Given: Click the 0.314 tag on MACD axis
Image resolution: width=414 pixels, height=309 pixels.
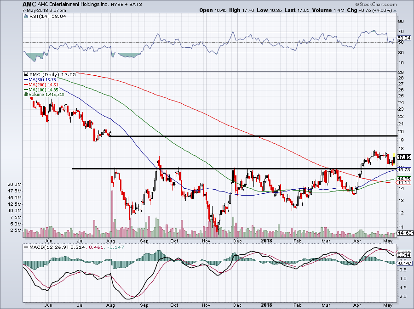Looking at the screenshot, I should 404,255.
